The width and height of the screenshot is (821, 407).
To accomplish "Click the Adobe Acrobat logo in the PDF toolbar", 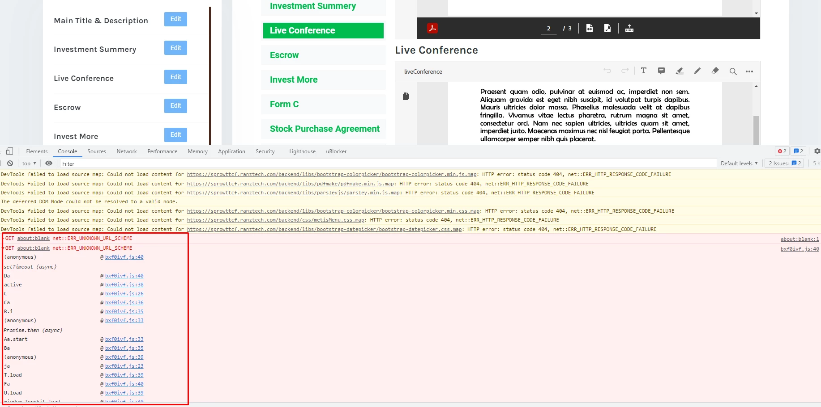I will point(432,28).
